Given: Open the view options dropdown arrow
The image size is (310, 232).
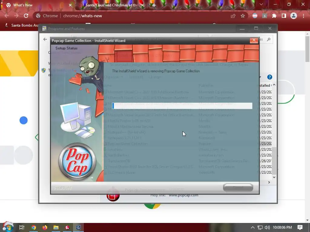Looking at the screenshot, I should [260, 77].
